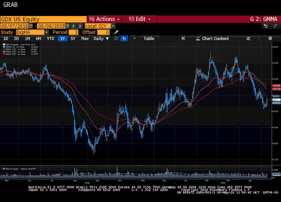Image resolution: width=281 pixels, height=202 pixels.
Task: Open the 97) Edit menu
Action: pos(140,19)
